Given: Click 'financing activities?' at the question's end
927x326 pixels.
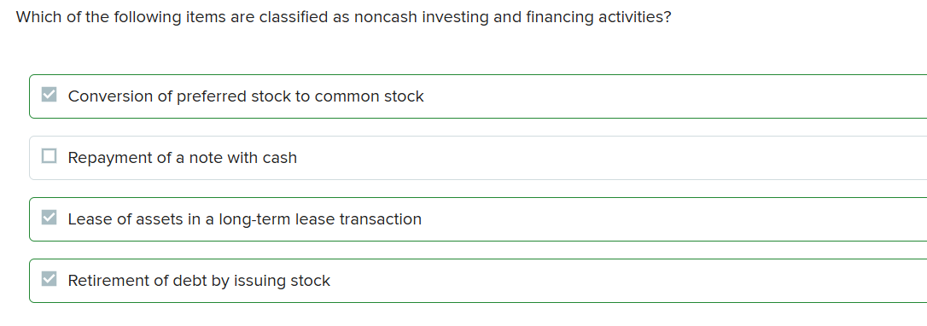Looking at the screenshot, I should pyautogui.click(x=599, y=17).
